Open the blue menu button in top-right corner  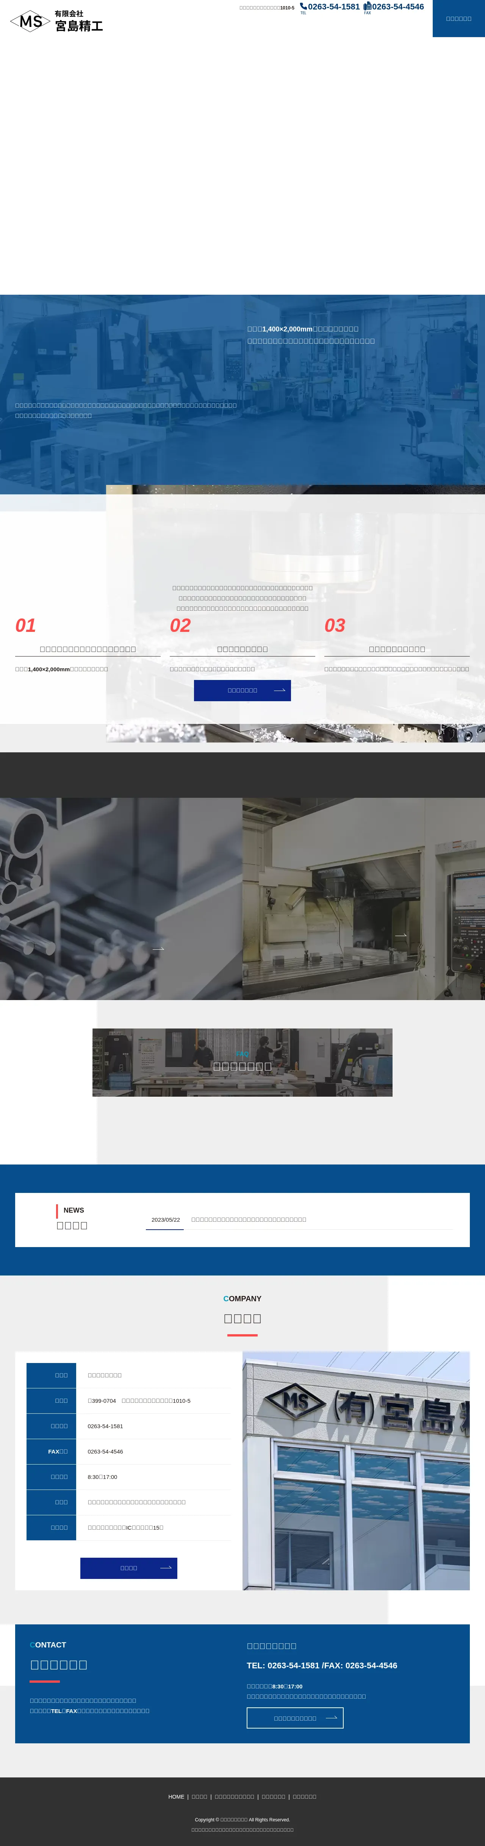pyautogui.click(x=458, y=19)
